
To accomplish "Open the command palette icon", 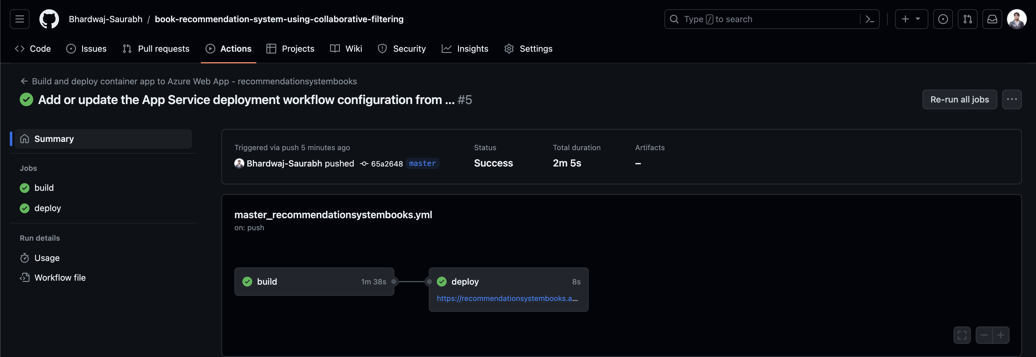I will [x=870, y=19].
